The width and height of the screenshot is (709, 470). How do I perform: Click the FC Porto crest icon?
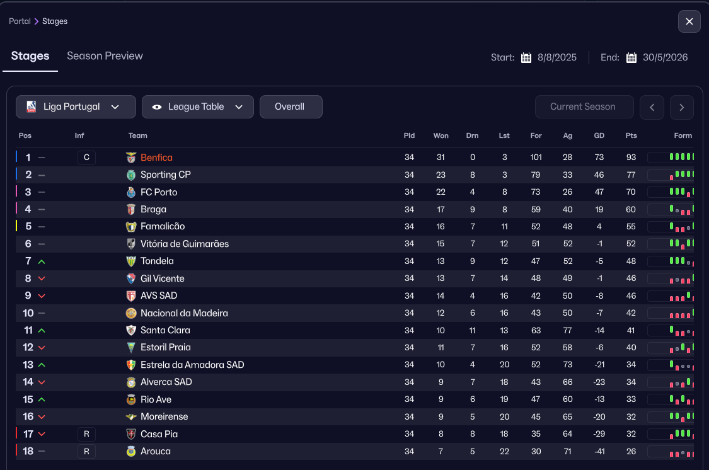[131, 192]
